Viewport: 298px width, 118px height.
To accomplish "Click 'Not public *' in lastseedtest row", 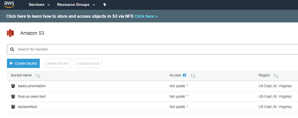I will pyautogui.click(x=179, y=107).
